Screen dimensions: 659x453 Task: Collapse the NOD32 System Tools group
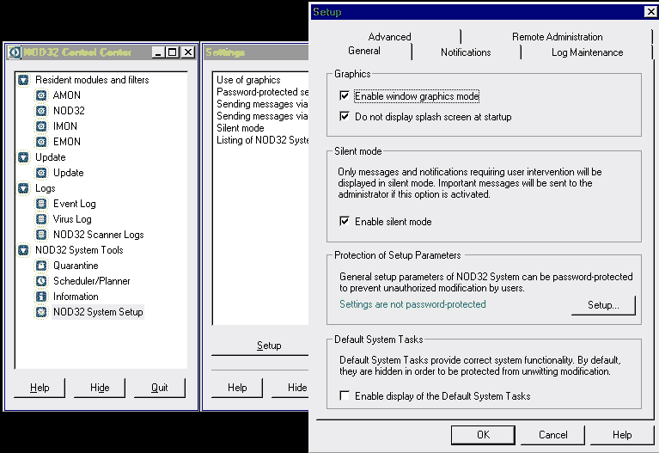coord(23,250)
